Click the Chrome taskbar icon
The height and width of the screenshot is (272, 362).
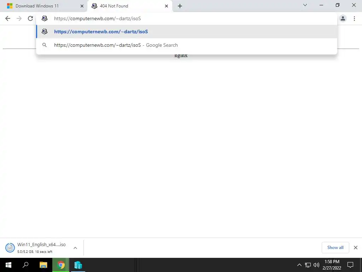pos(61,265)
